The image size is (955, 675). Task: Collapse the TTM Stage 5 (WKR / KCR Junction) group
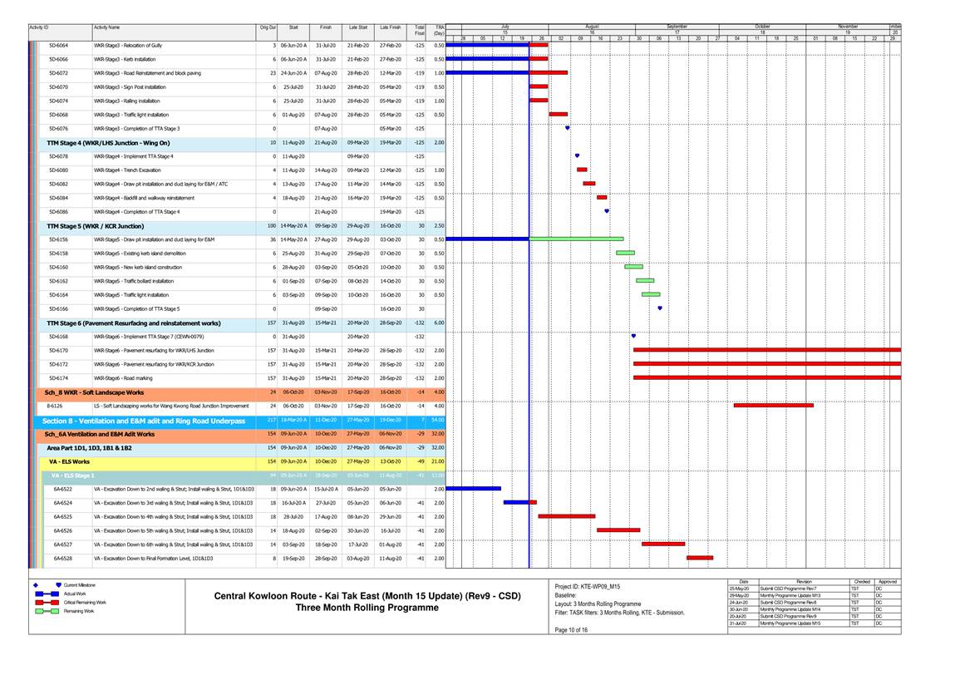point(96,226)
